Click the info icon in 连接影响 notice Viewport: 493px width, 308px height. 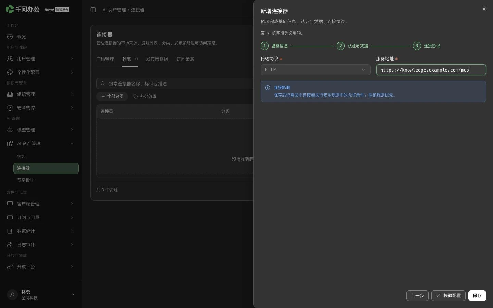point(268,88)
